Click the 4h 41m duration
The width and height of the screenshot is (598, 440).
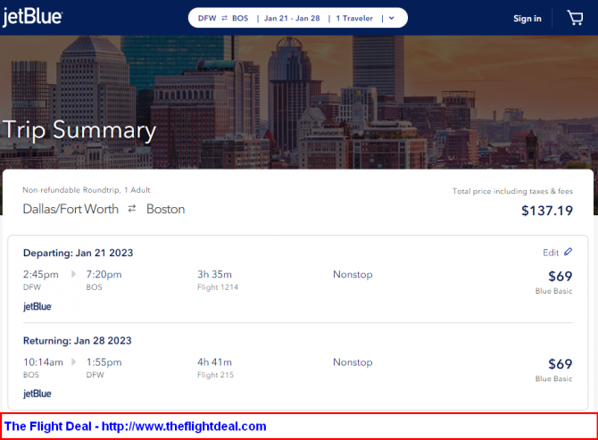[x=214, y=362]
